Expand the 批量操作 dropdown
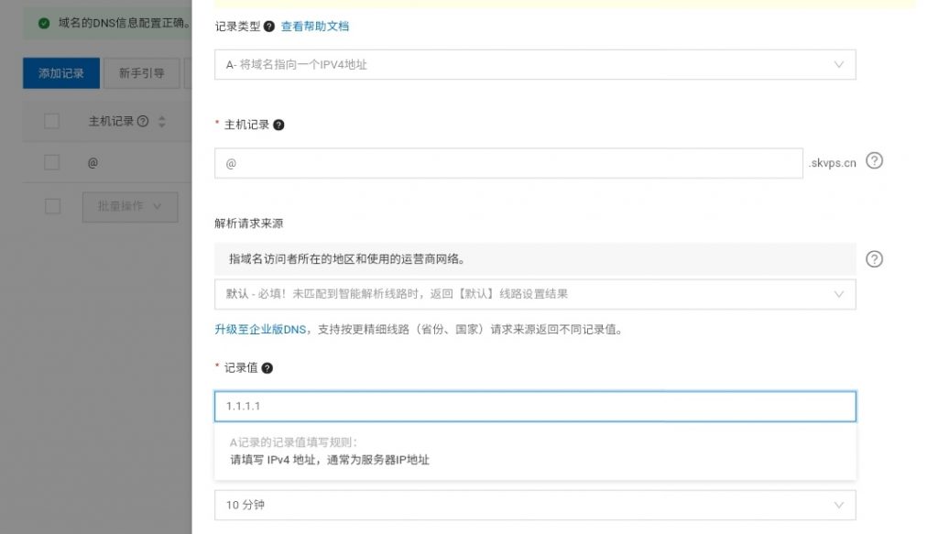Viewport: 938px width, 534px height. click(x=129, y=206)
